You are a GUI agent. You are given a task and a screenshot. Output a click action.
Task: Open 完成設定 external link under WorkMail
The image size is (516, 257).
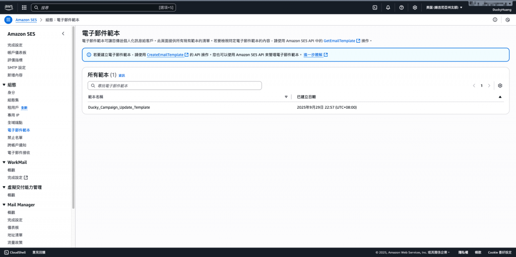click(x=18, y=178)
